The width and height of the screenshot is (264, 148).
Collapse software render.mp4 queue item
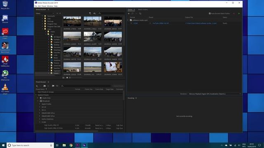128,20
